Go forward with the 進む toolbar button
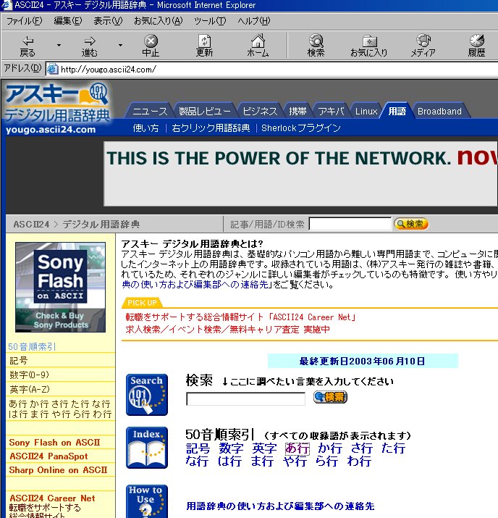498x518 pixels. 90,46
